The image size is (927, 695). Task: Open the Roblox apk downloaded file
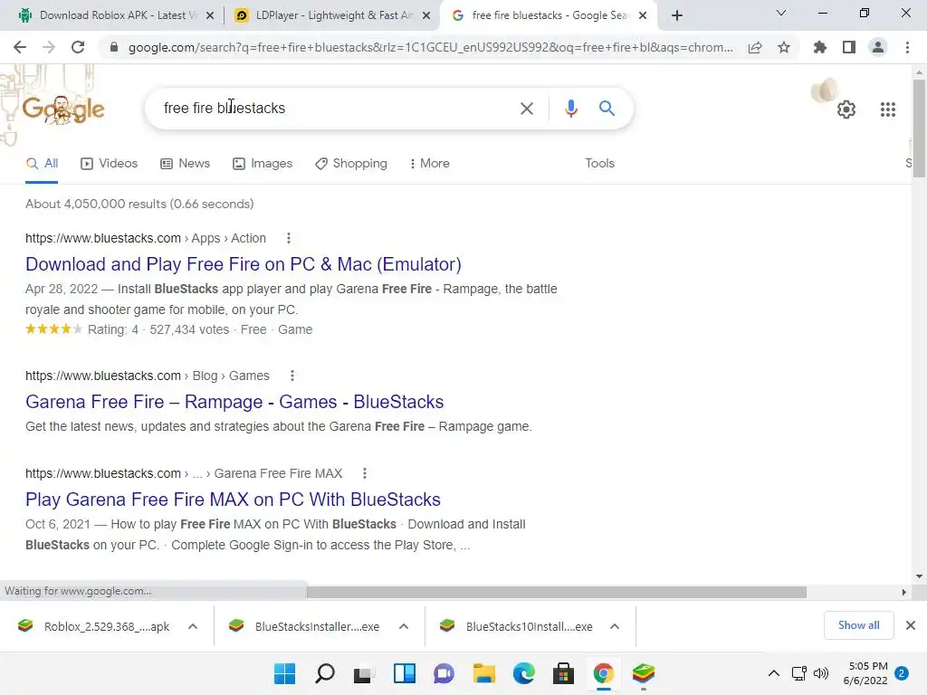tap(94, 626)
